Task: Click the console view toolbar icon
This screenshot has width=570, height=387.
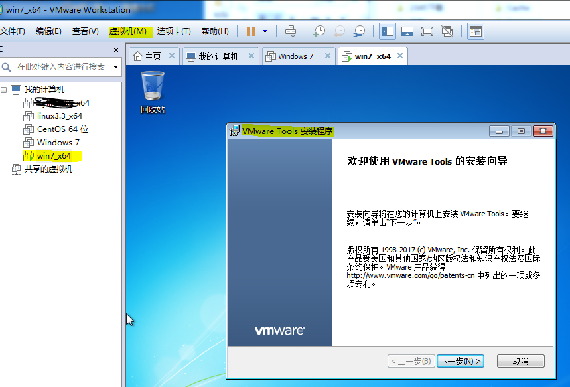Action: 476,32
